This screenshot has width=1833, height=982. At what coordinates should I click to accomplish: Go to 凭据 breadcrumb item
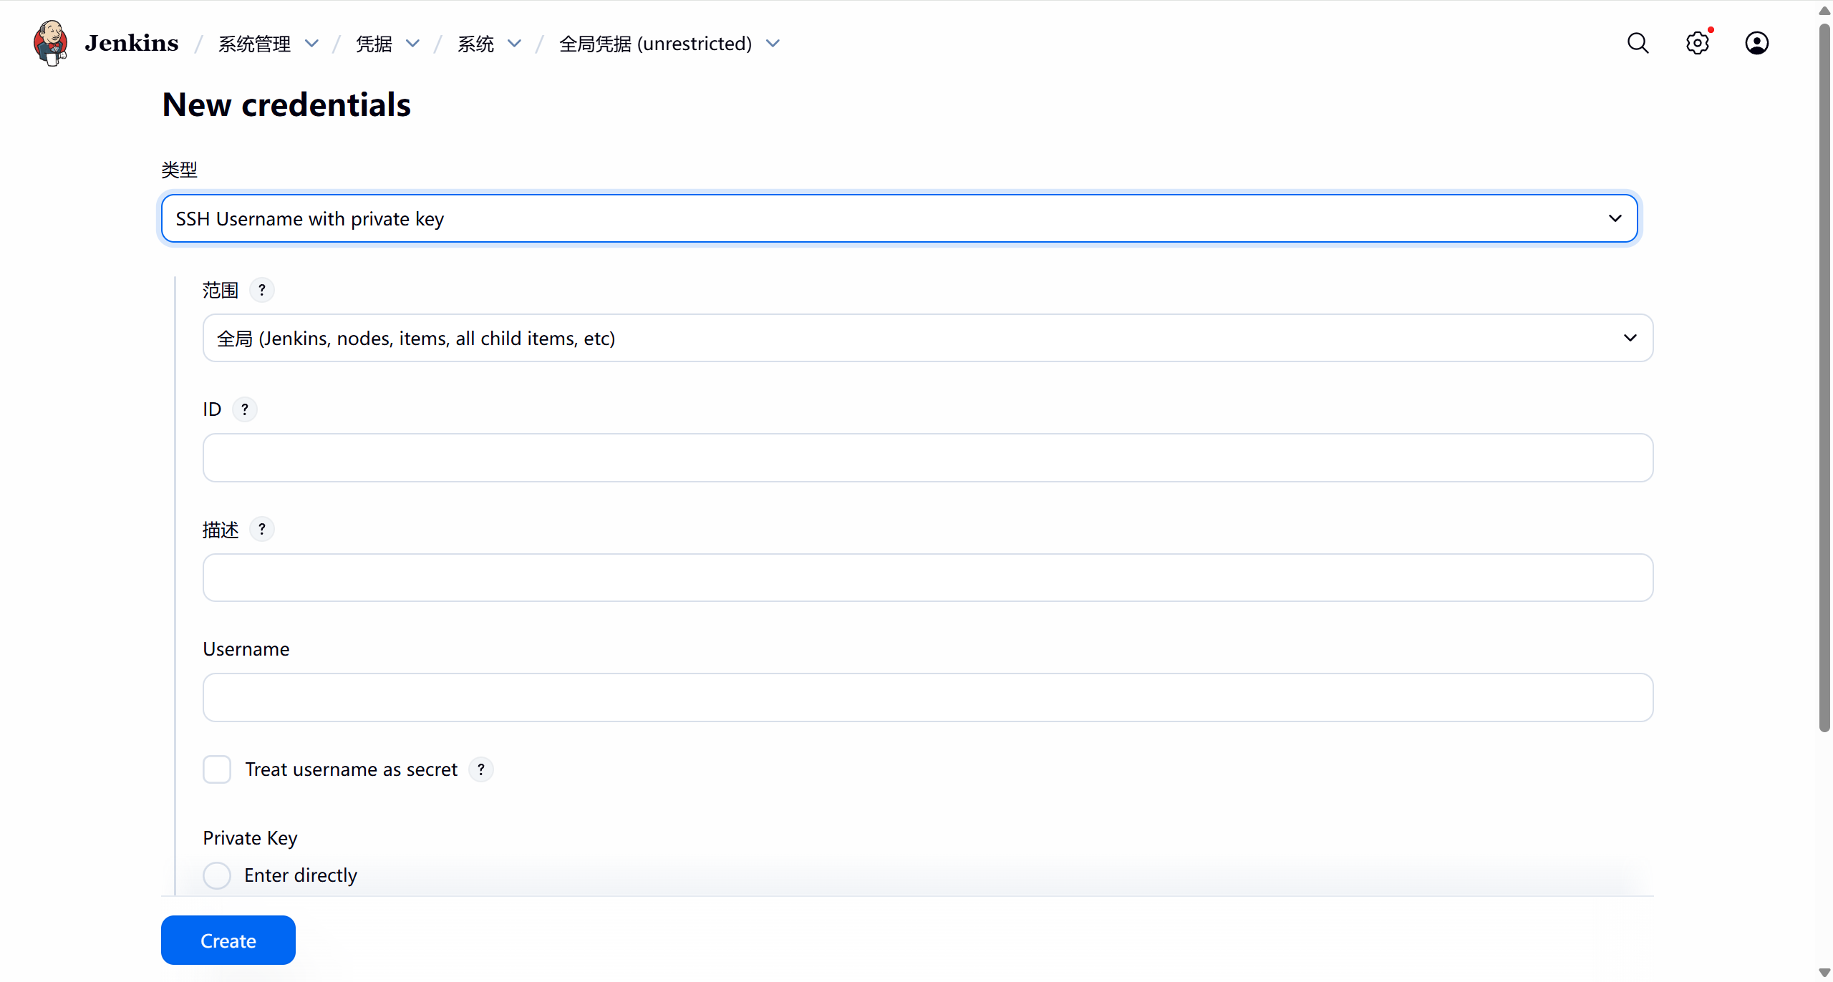[374, 44]
